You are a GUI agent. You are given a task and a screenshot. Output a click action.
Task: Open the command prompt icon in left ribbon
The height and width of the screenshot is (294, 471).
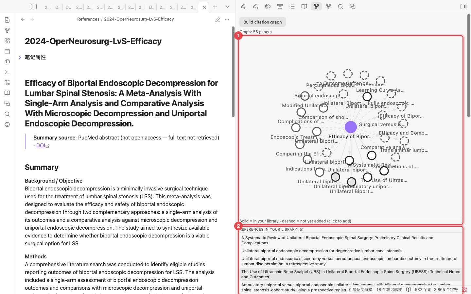click(7, 72)
